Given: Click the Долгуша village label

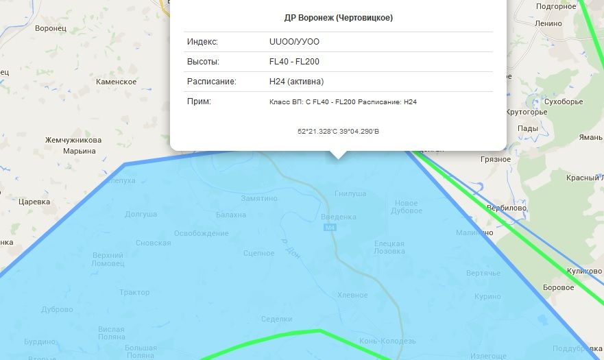Looking at the screenshot, I should pos(141,214).
